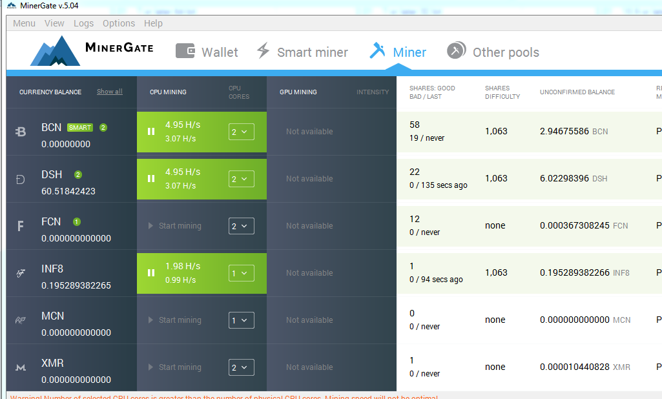
Task: Click BCN hashrate 4.95 H/s
Action: pos(183,125)
